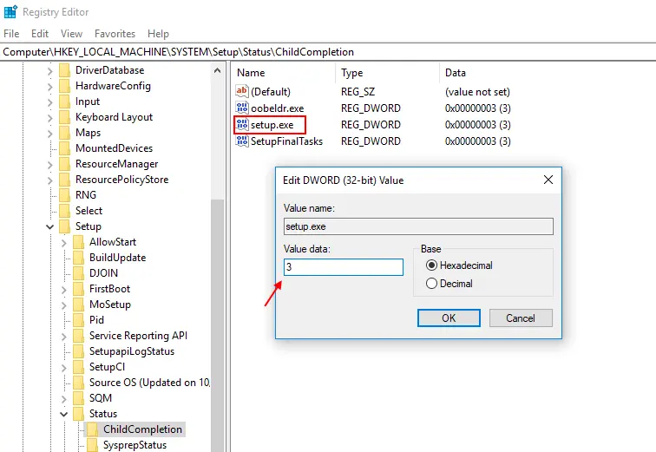Click the Input folder icon
This screenshot has height=452, width=656.
[x=64, y=102]
